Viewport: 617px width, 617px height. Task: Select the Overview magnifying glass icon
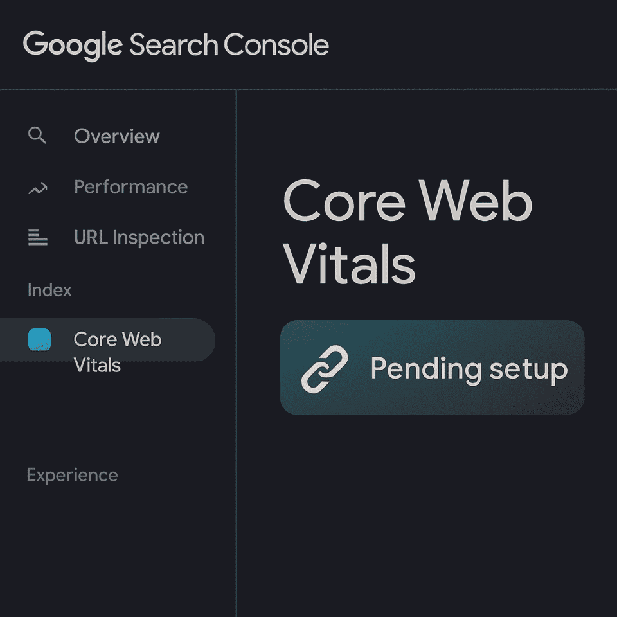pyautogui.click(x=37, y=136)
